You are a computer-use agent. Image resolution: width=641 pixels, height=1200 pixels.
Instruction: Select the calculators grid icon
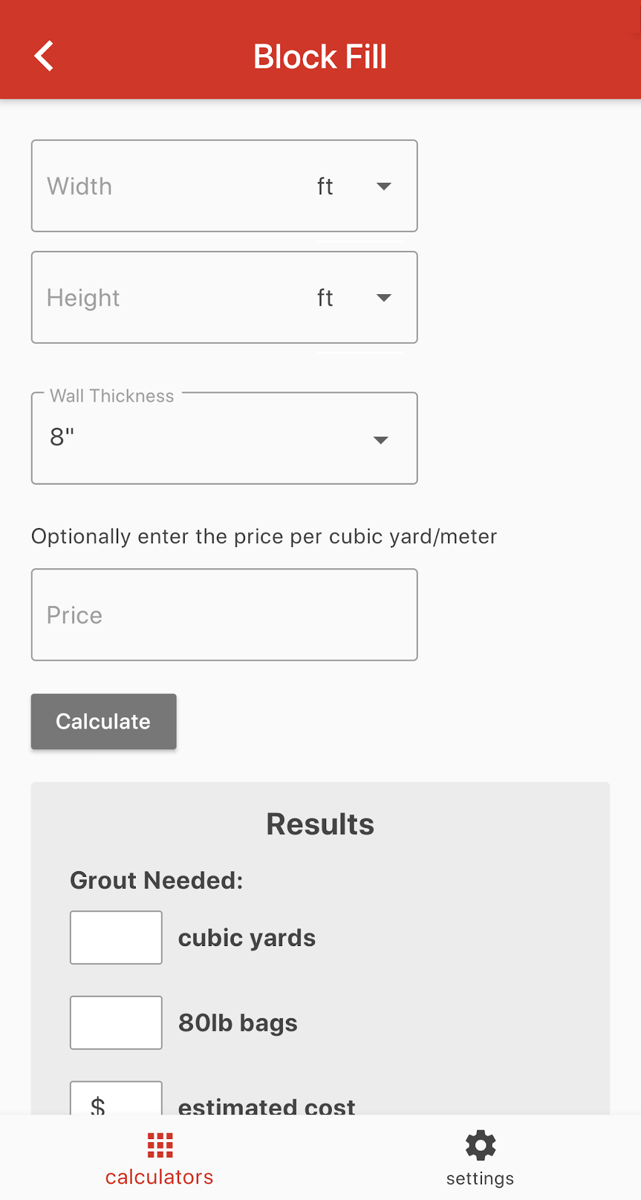pos(159,1145)
